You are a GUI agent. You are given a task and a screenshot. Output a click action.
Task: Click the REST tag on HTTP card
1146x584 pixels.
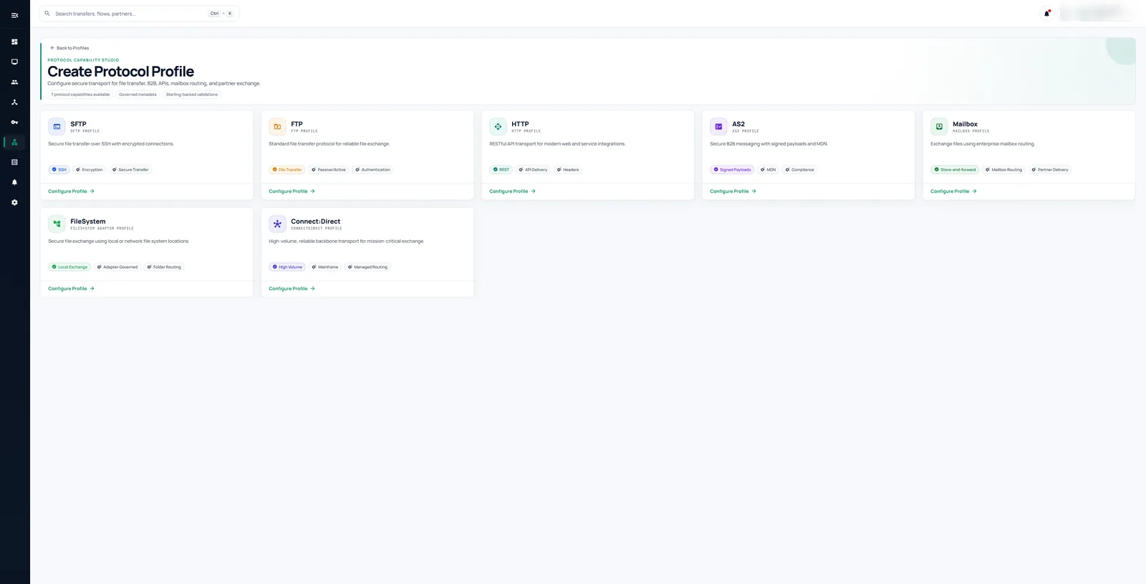(x=501, y=170)
